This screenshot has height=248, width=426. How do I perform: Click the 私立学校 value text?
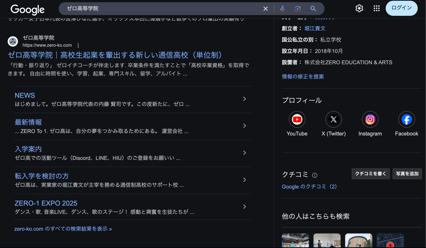tap(331, 40)
